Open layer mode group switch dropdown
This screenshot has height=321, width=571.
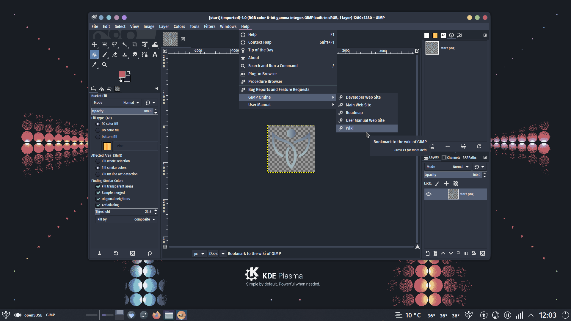click(x=479, y=167)
